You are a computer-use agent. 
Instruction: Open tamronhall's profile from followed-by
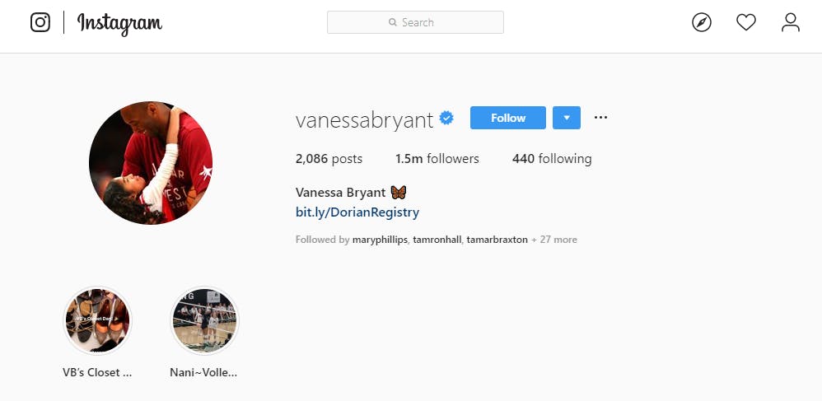(437, 240)
